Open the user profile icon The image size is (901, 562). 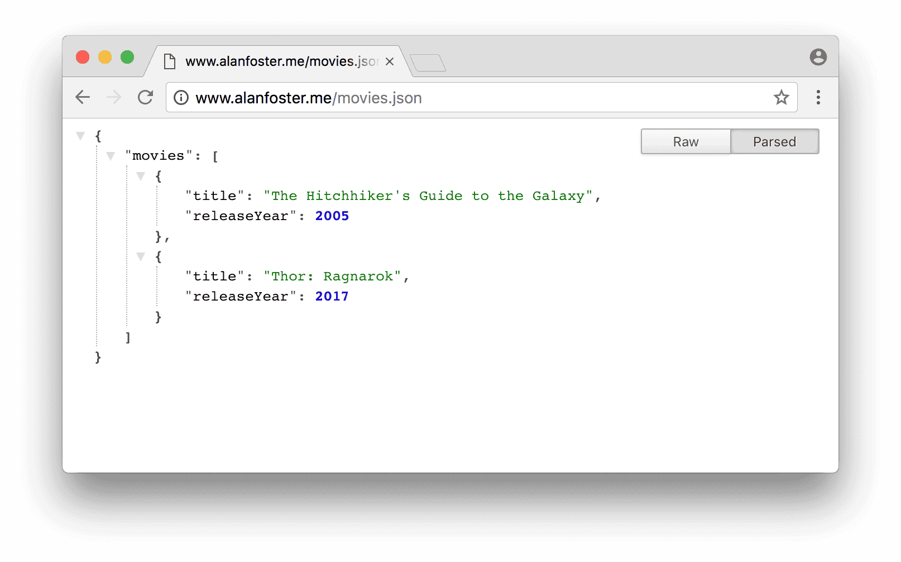point(818,57)
